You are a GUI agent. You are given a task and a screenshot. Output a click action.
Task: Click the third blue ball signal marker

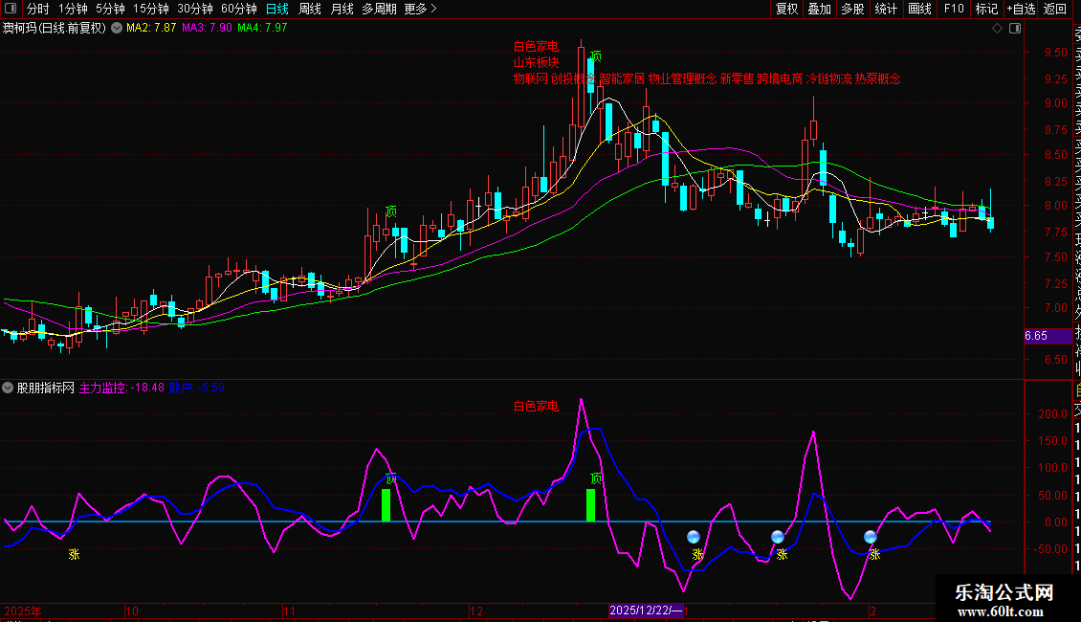coord(871,537)
